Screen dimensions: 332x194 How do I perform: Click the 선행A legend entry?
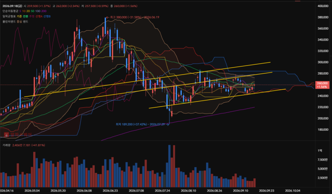point(39,16)
